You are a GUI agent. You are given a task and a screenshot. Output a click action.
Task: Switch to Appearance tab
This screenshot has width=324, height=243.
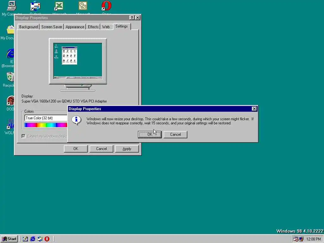click(75, 27)
